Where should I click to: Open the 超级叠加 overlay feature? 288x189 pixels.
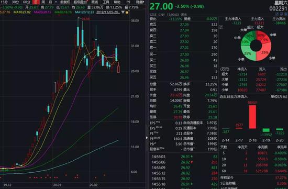point(81,2)
